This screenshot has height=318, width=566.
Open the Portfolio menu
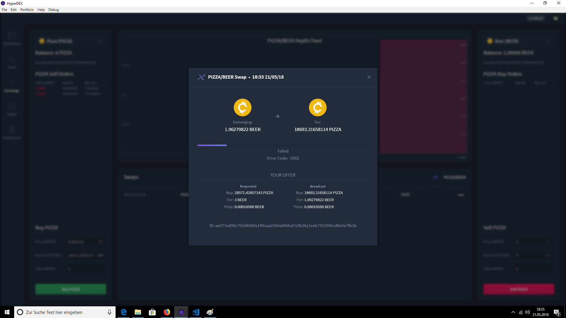click(27, 9)
